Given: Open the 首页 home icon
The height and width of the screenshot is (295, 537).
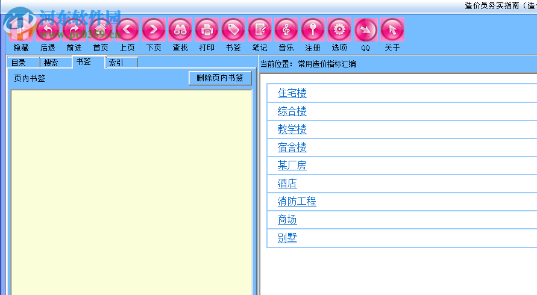Looking at the screenshot, I should pos(100,29).
